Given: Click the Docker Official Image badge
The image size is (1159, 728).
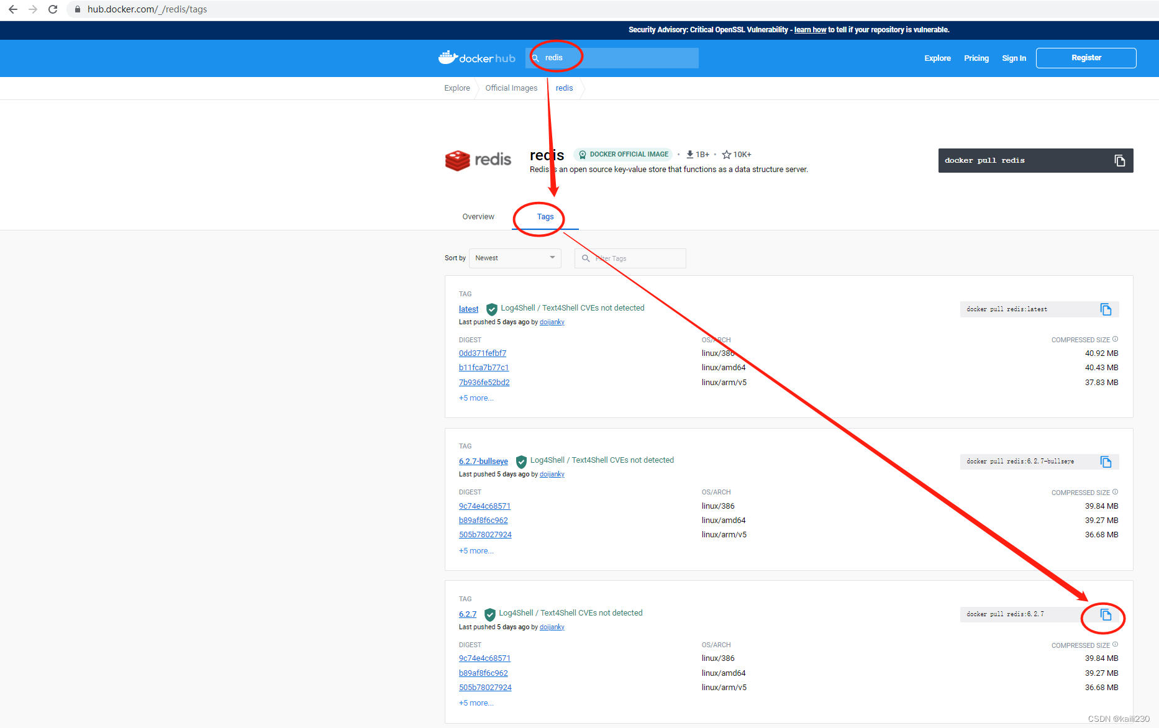Looking at the screenshot, I should point(624,155).
